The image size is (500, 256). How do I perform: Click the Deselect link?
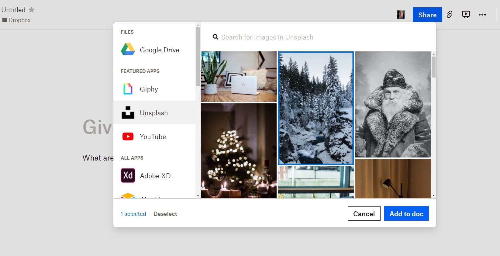[165, 214]
